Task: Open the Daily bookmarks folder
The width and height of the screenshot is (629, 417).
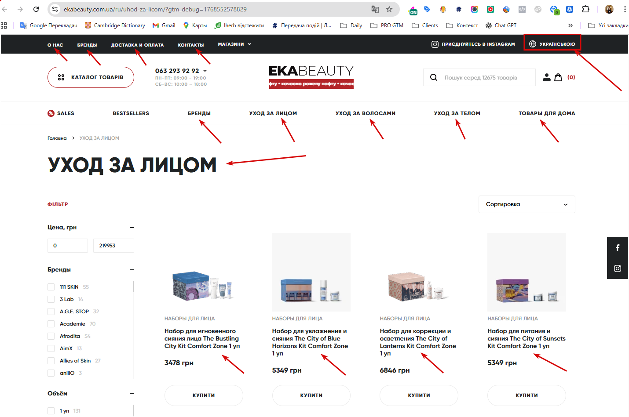Action: 351,25
